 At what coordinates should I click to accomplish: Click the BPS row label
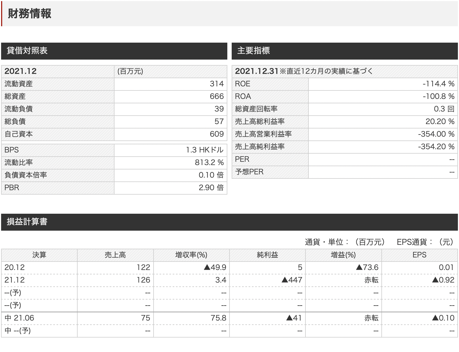11,150
